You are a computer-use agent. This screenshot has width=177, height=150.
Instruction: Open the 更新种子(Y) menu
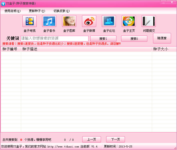37,11
